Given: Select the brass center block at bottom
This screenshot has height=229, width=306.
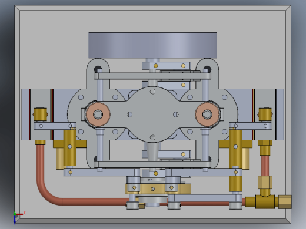Looking at the screenshot, I should [x=153, y=188].
